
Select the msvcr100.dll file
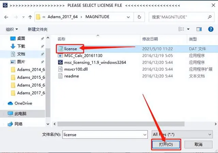click(73, 69)
